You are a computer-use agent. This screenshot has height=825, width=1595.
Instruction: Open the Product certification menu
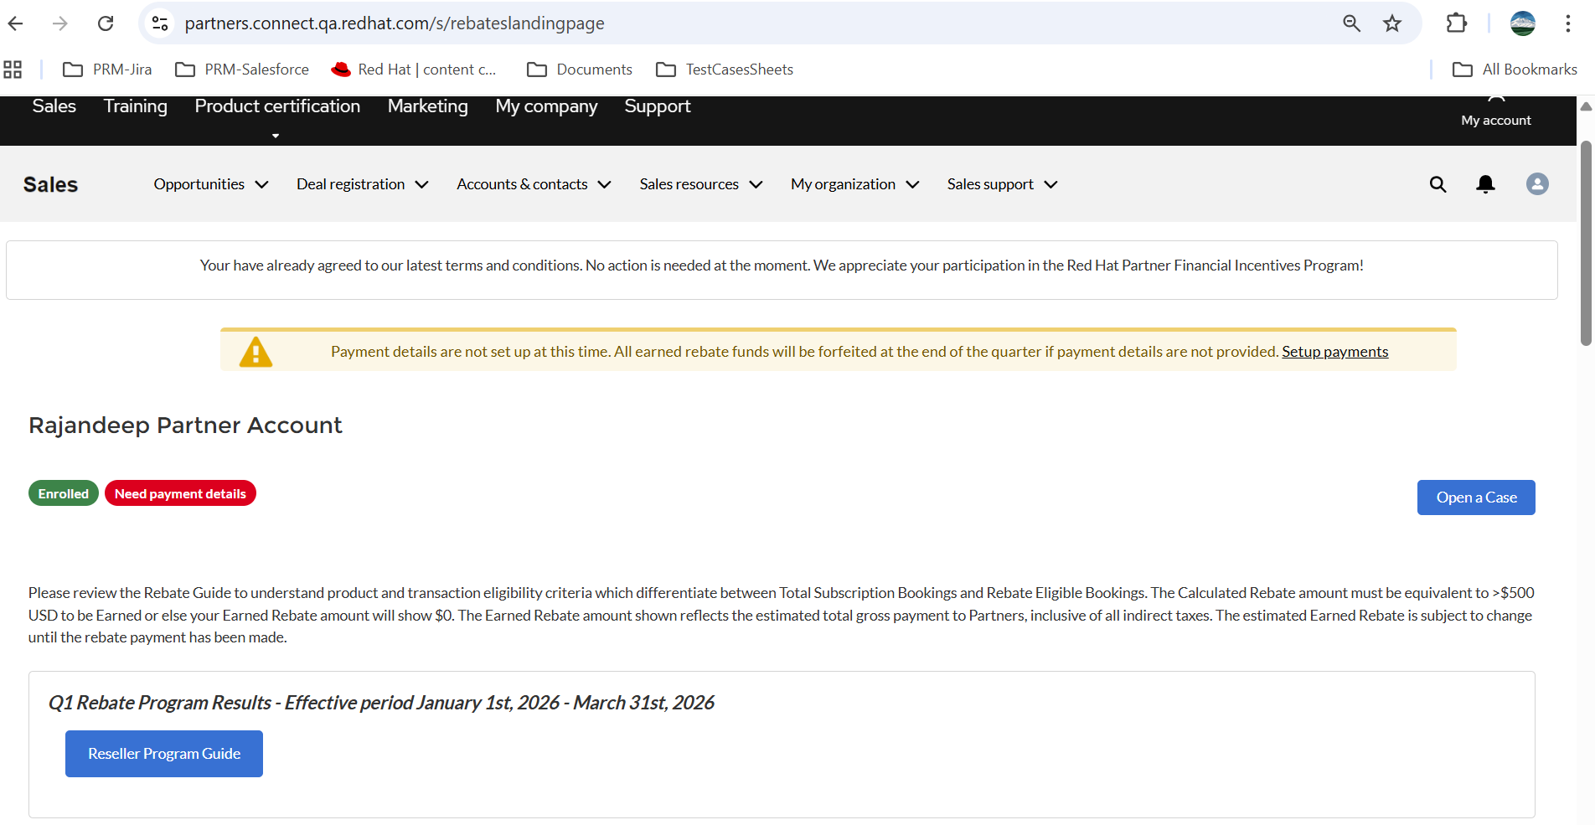coord(277,106)
